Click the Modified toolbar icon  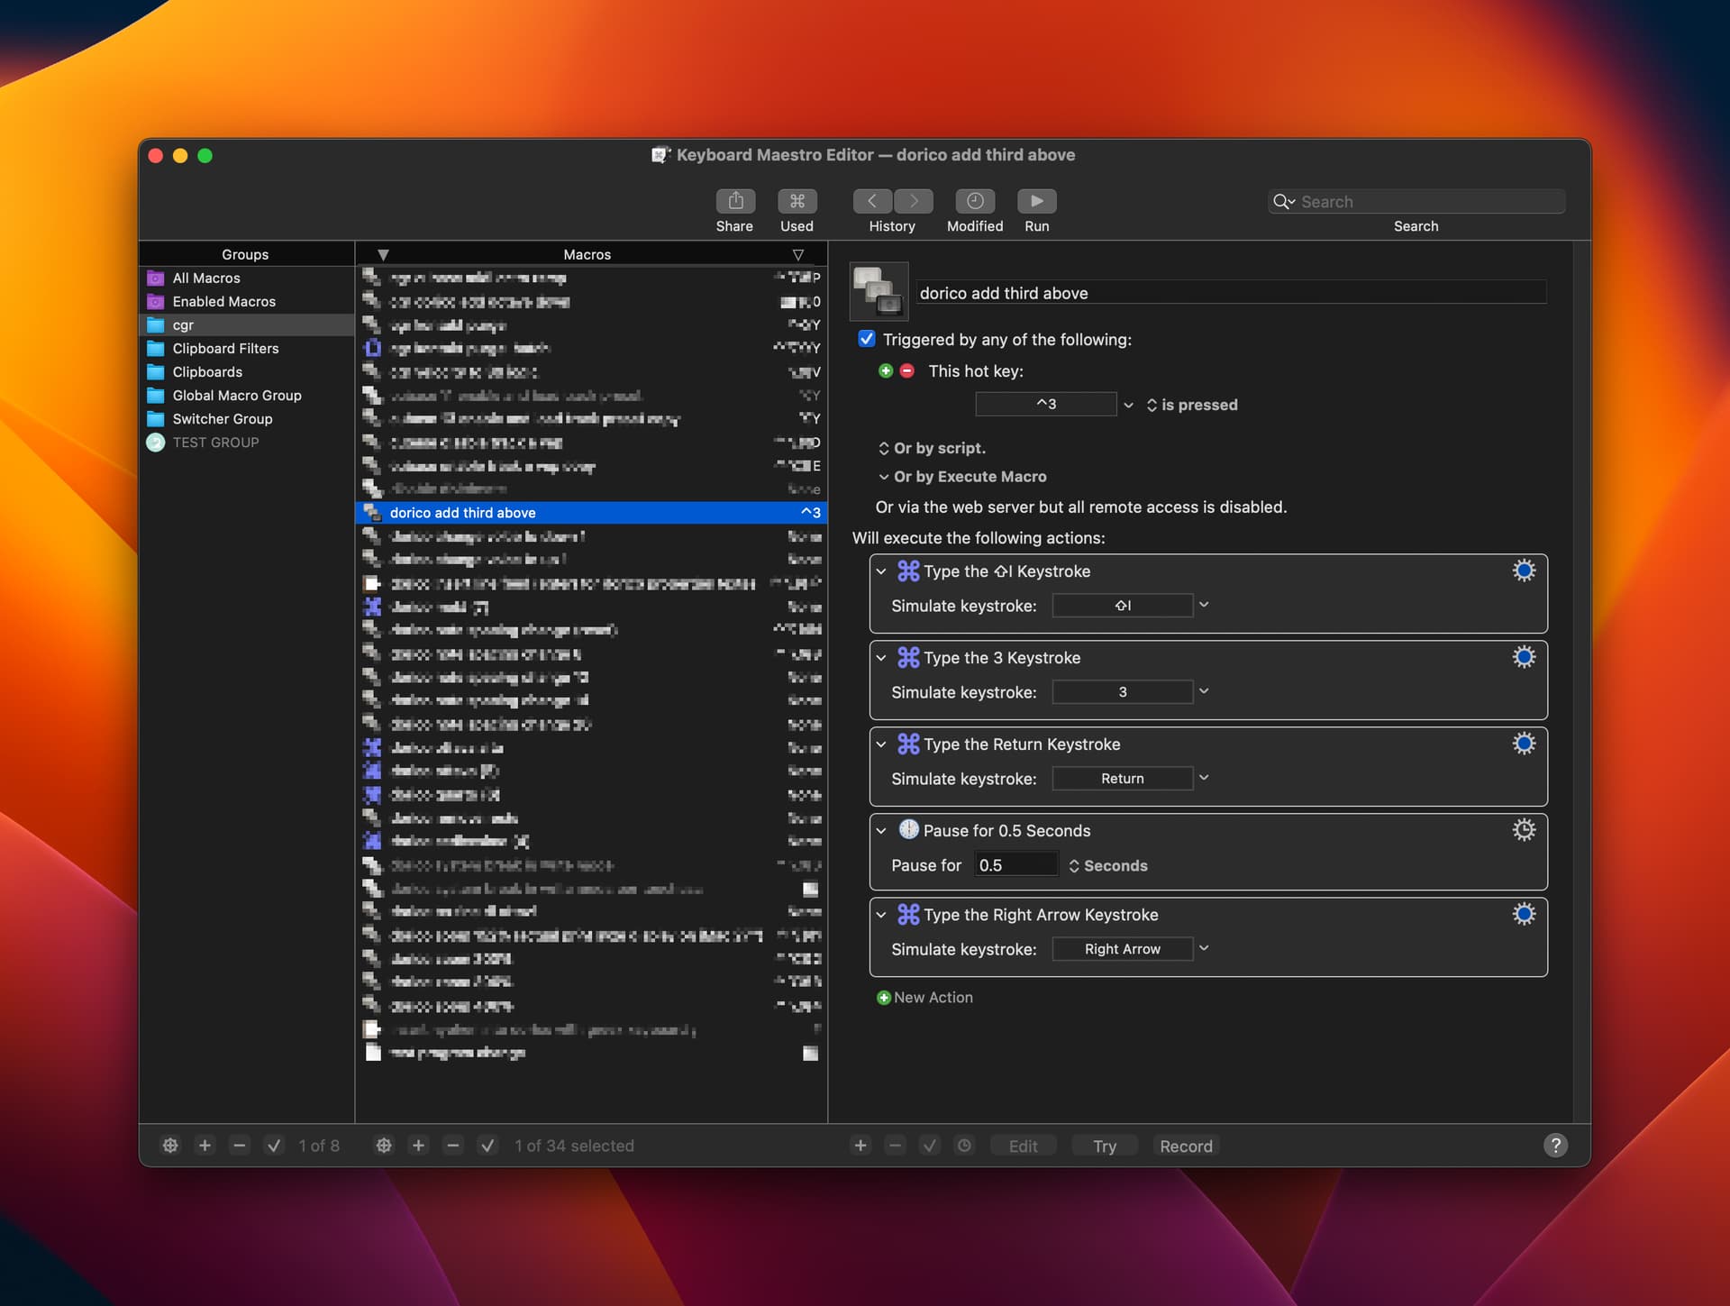(974, 201)
